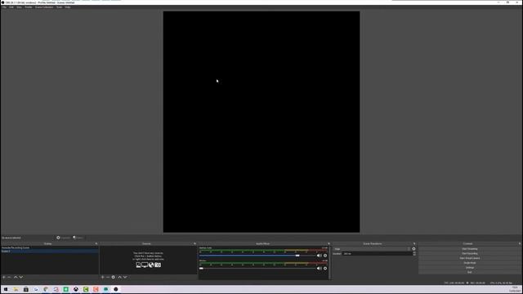The height and width of the screenshot is (294, 523).
Task: Remove the selected scene with minus button
Action: (x=9, y=277)
